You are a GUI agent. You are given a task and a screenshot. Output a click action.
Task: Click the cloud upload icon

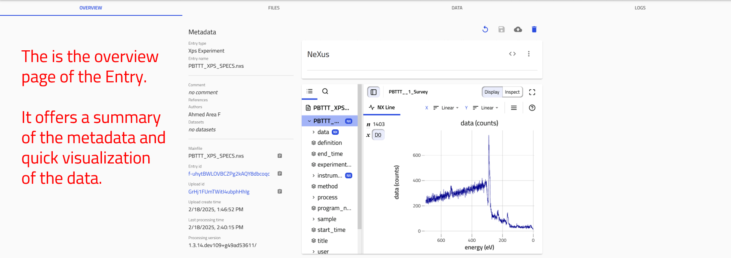(x=518, y=29)
